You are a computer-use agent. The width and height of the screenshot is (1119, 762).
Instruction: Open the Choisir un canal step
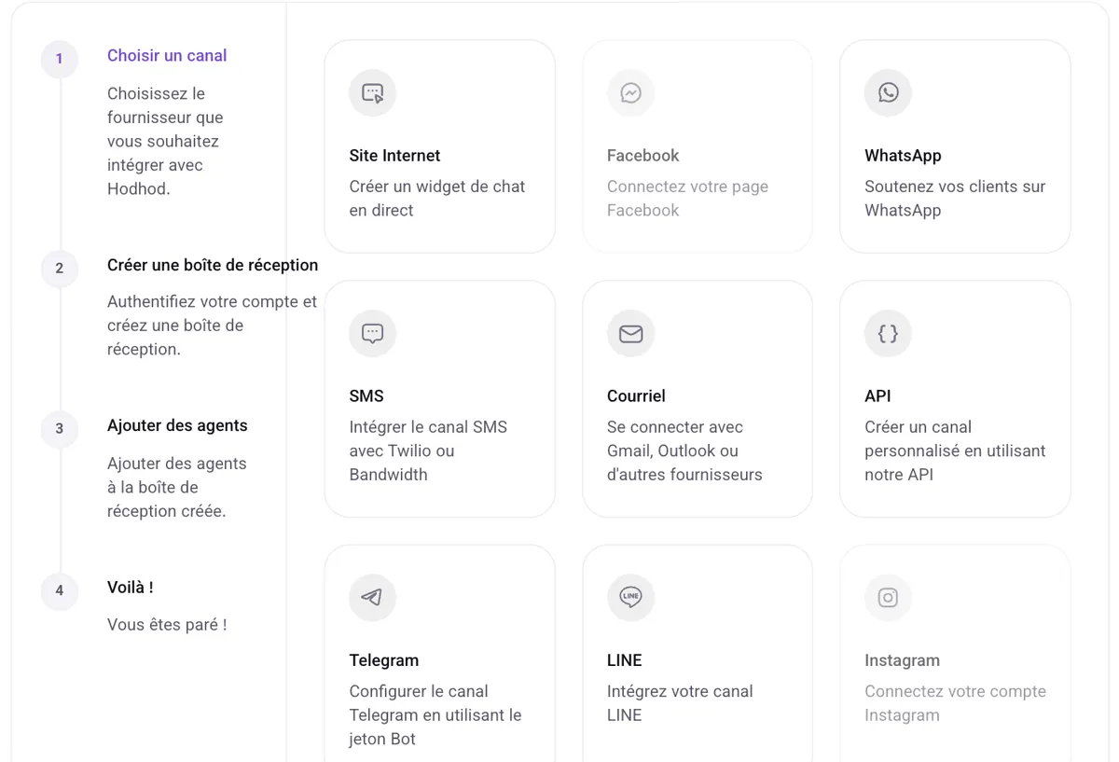coord(167,56)
